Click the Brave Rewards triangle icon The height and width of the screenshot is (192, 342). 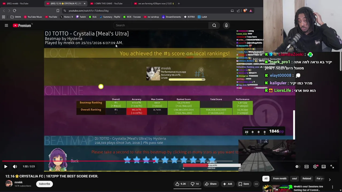point(251,11)
